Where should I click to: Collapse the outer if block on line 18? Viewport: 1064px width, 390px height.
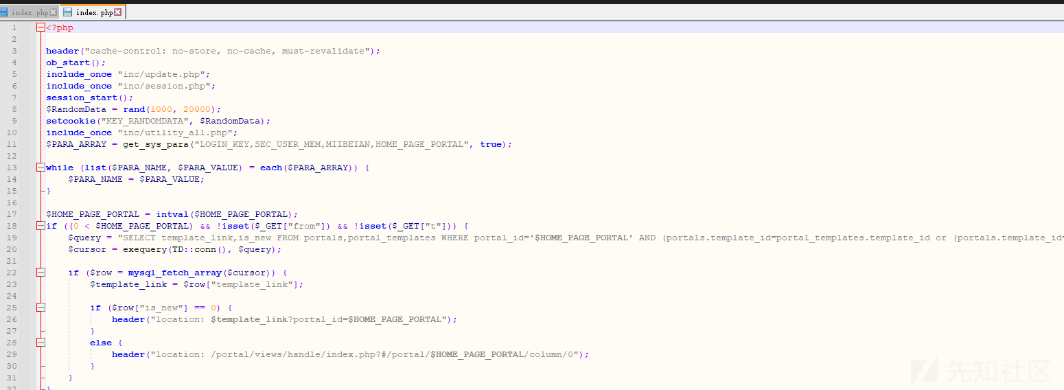tap(41, 226)
